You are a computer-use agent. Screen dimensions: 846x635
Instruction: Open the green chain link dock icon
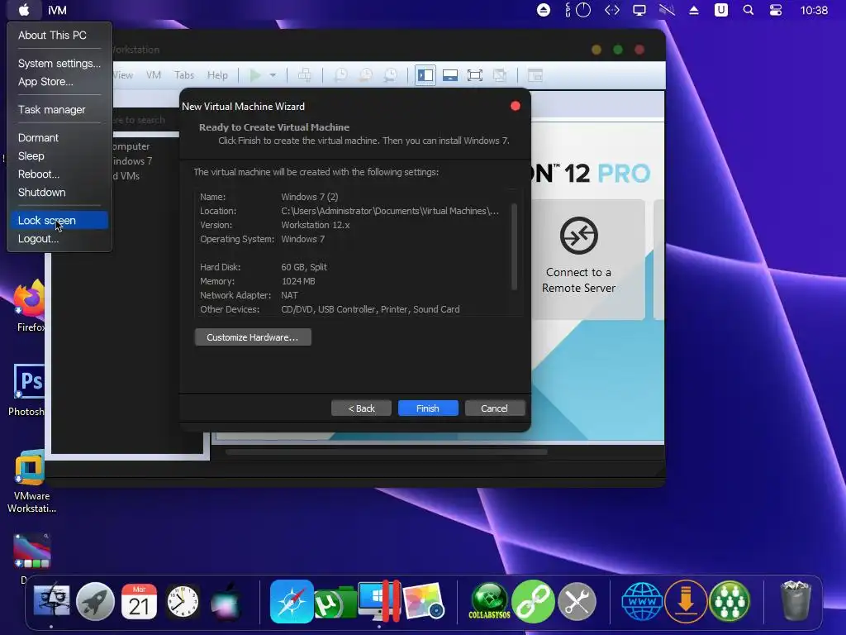coord(533,602)
